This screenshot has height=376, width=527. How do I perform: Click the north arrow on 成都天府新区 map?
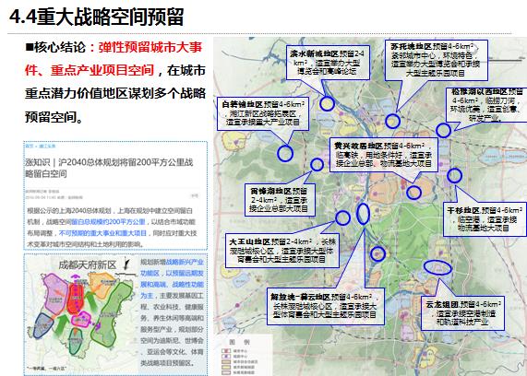tap(126, 264)
